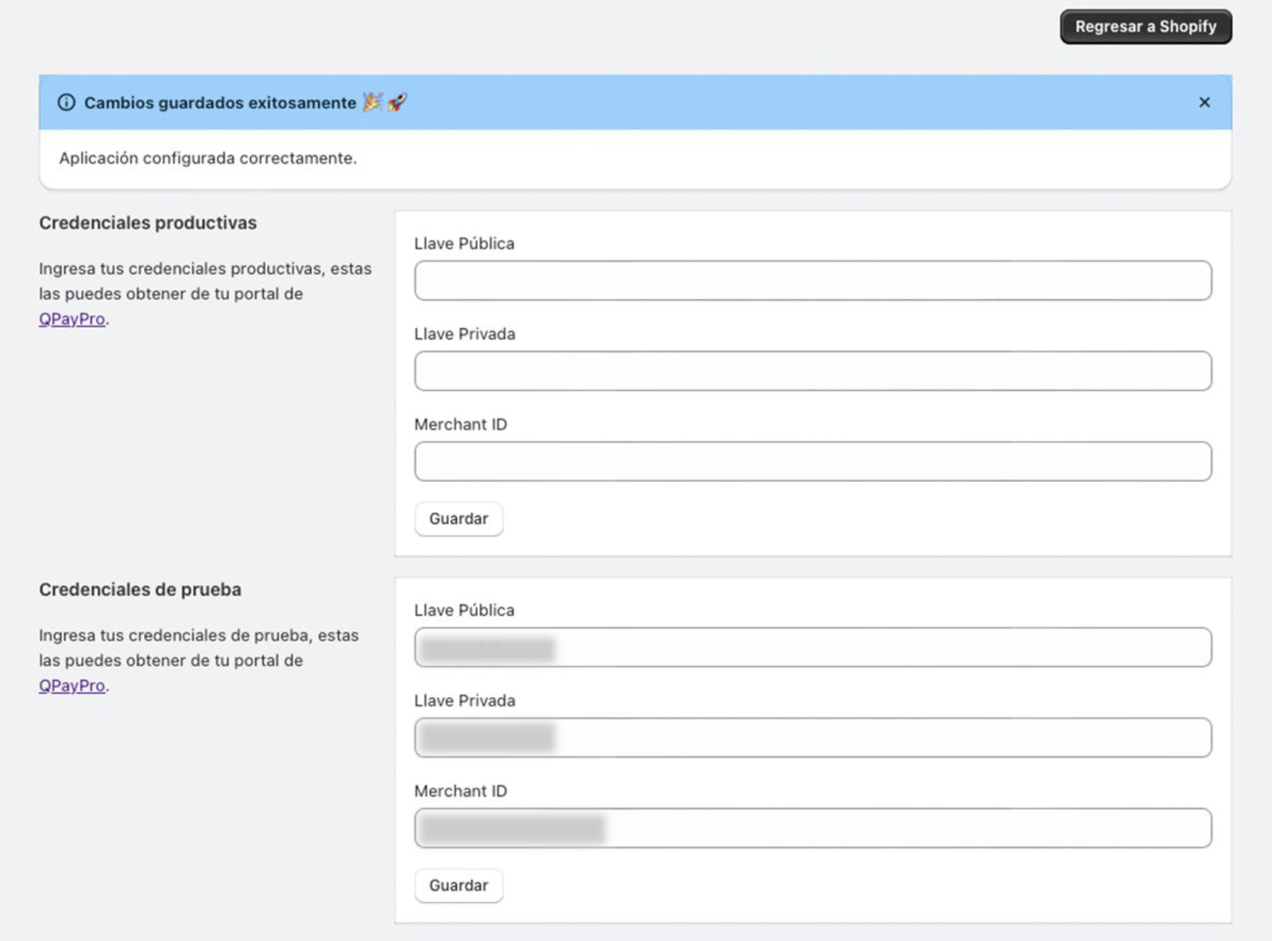Click the Regresar a Shopify button
1272x941 pixels.
[x=1145, y=27]
